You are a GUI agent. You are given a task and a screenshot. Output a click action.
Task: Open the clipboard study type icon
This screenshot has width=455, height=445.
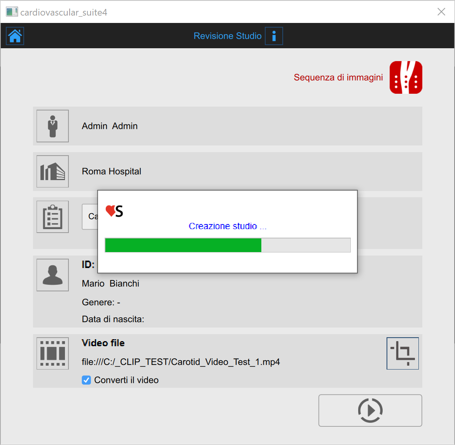[52, 217]
